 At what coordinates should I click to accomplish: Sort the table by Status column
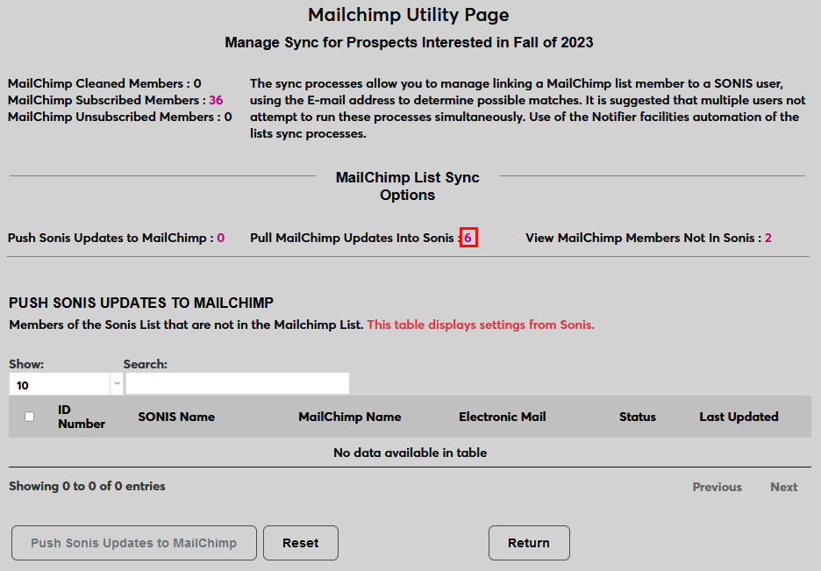(638, 416)
